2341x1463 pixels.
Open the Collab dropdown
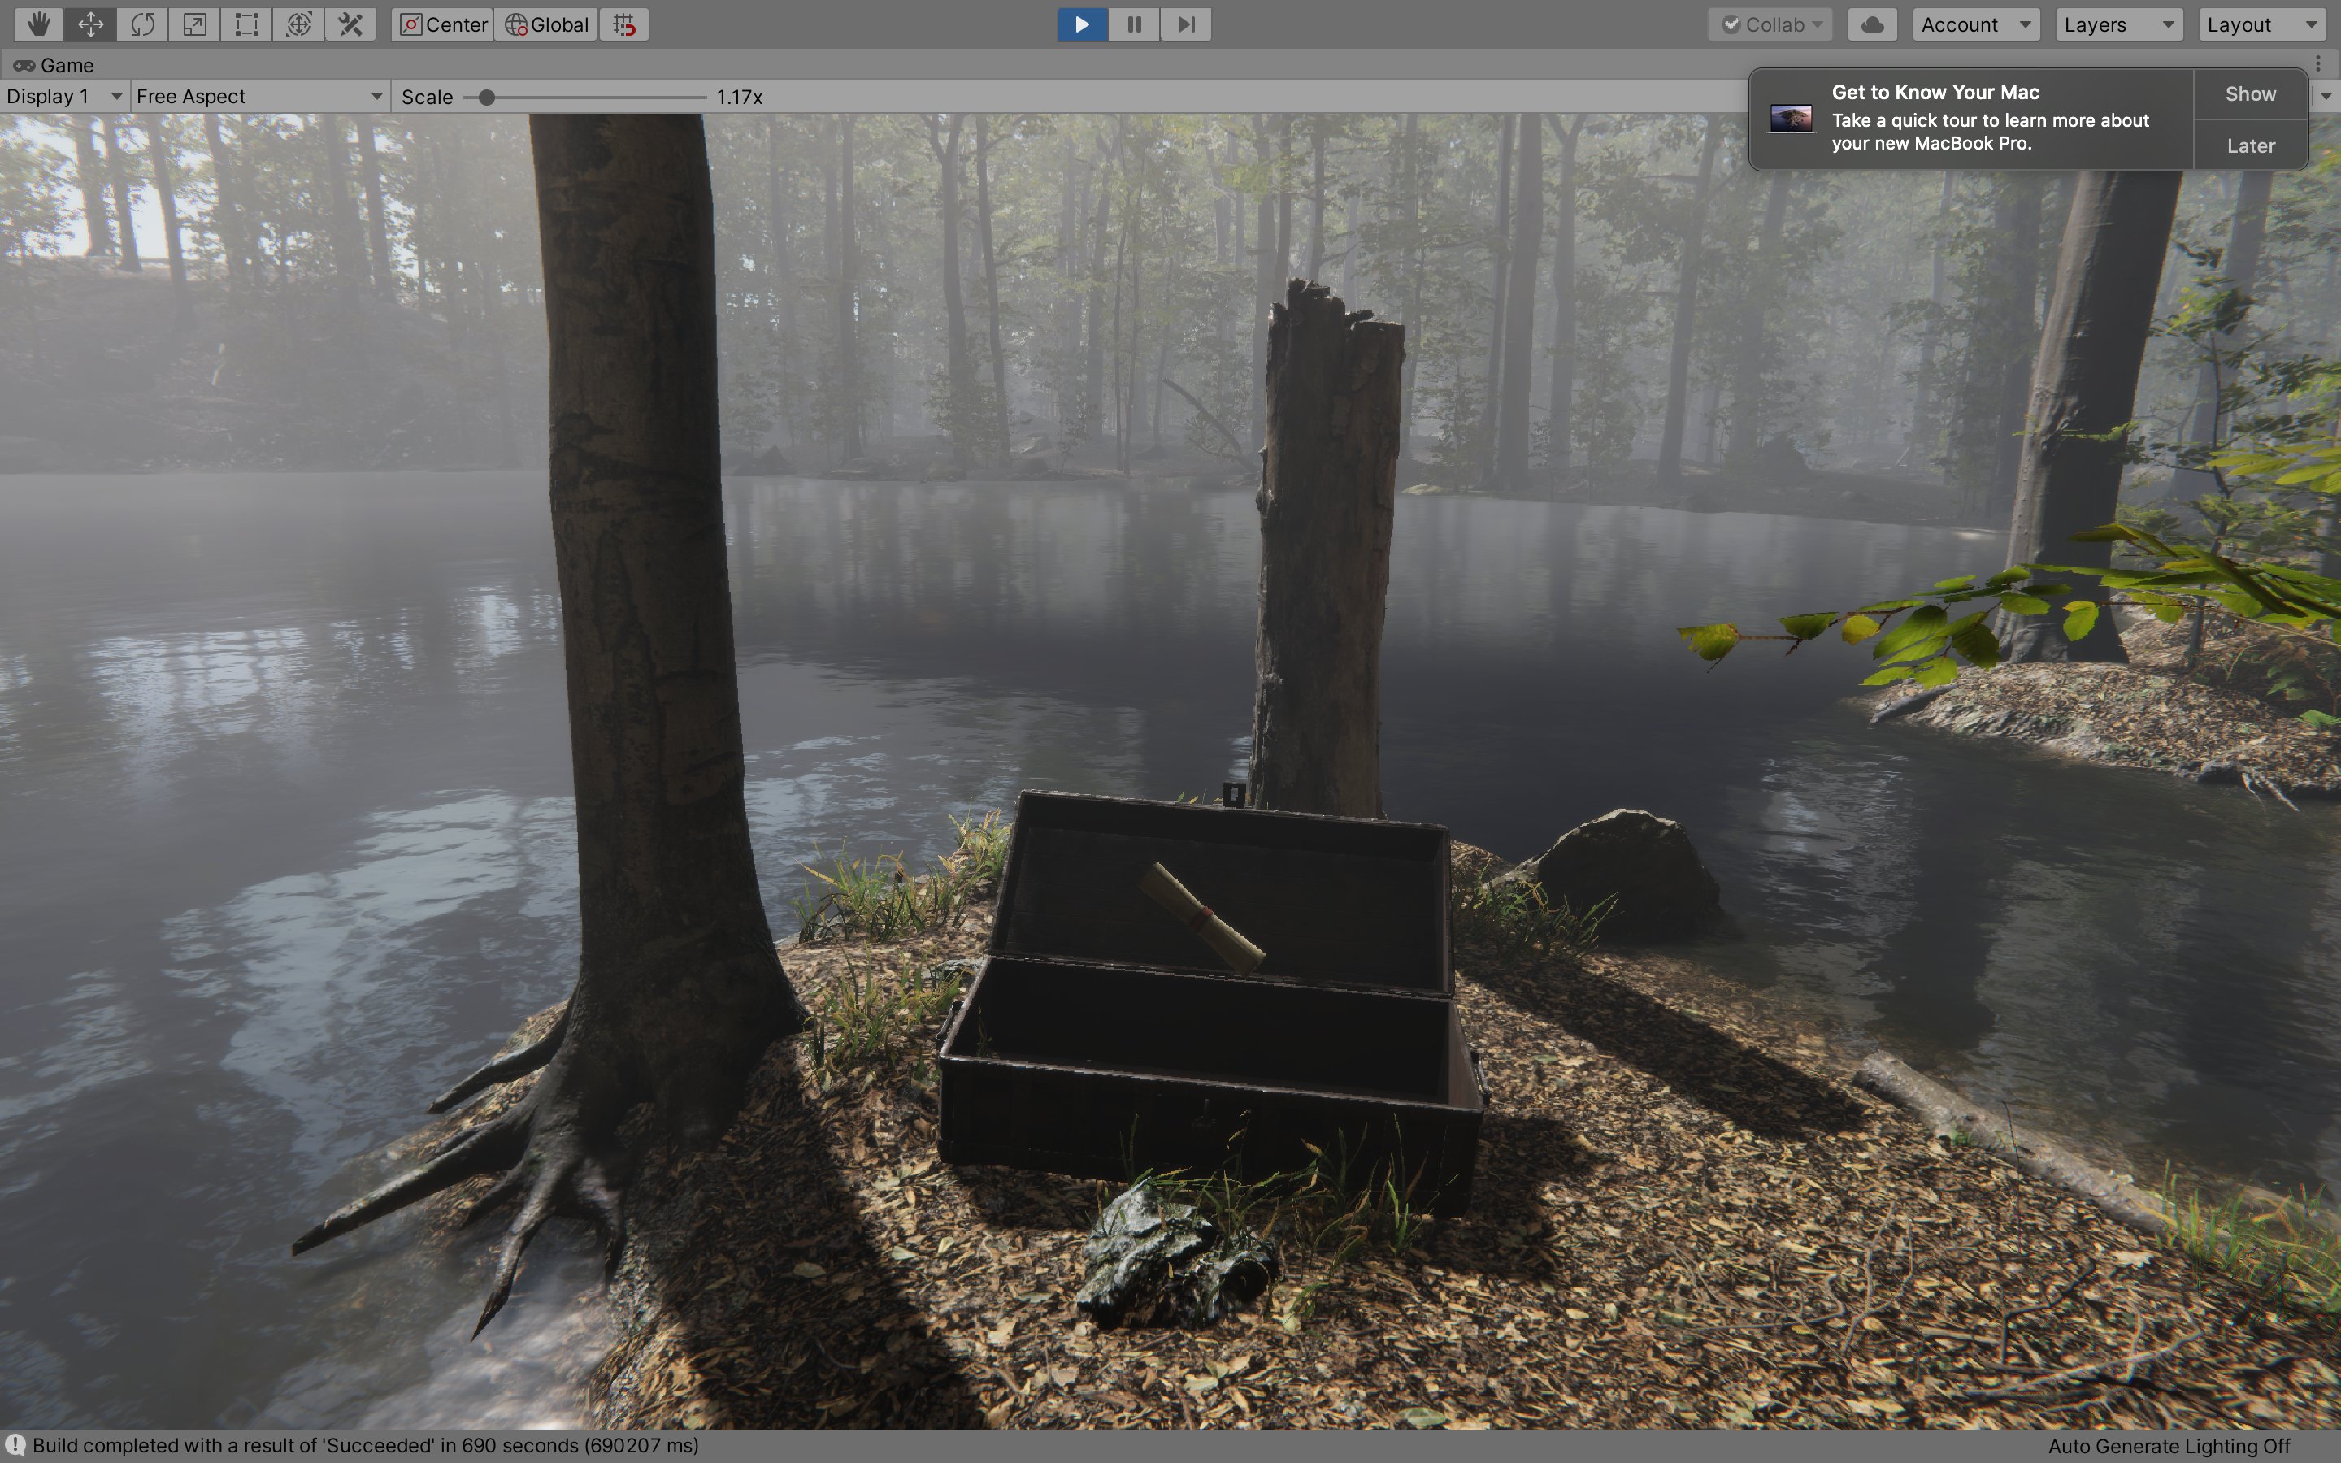1770,24
